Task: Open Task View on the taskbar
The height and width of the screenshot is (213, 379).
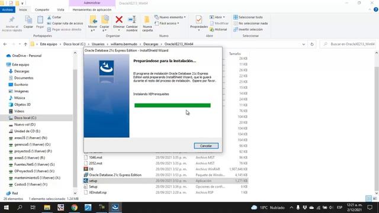Action: [33, 208]
